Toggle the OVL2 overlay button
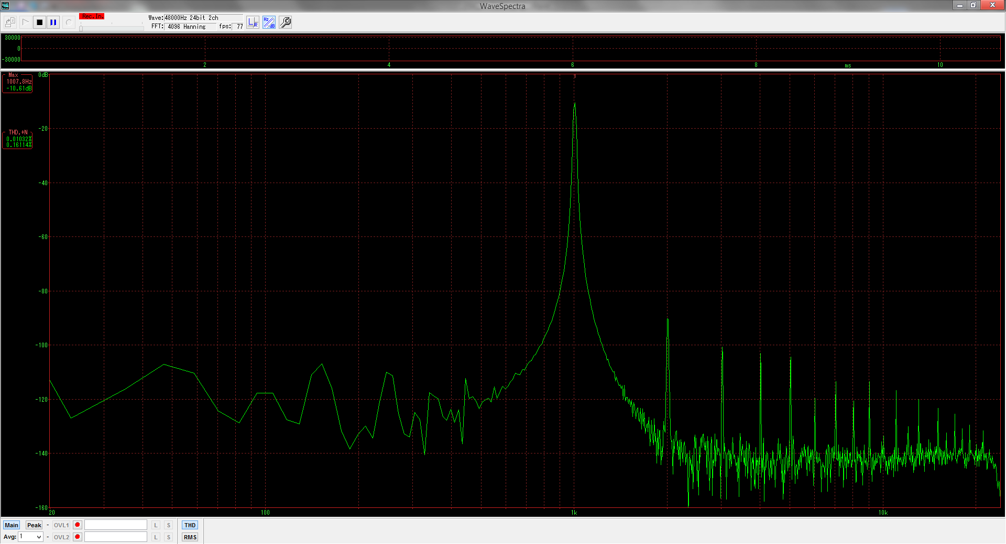Image resolution: width=1006 pixels, height=544 pixels. pyautogui.click(x=61, y=537)
